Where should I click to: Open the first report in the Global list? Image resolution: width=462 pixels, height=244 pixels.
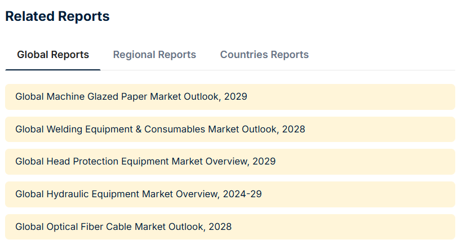131,96
